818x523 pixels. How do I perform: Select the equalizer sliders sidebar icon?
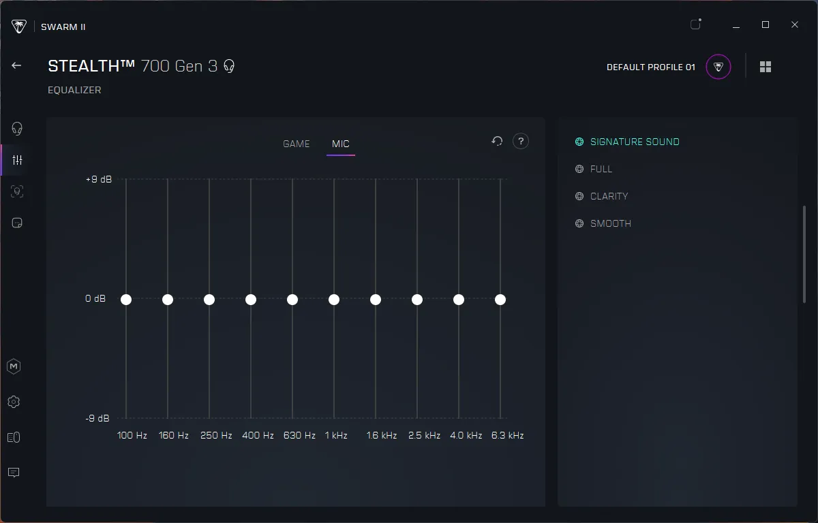[x=17, y=160]
